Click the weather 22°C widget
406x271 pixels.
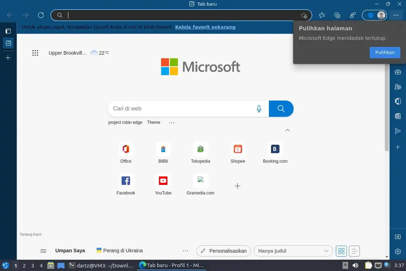(x=99, y=53)
